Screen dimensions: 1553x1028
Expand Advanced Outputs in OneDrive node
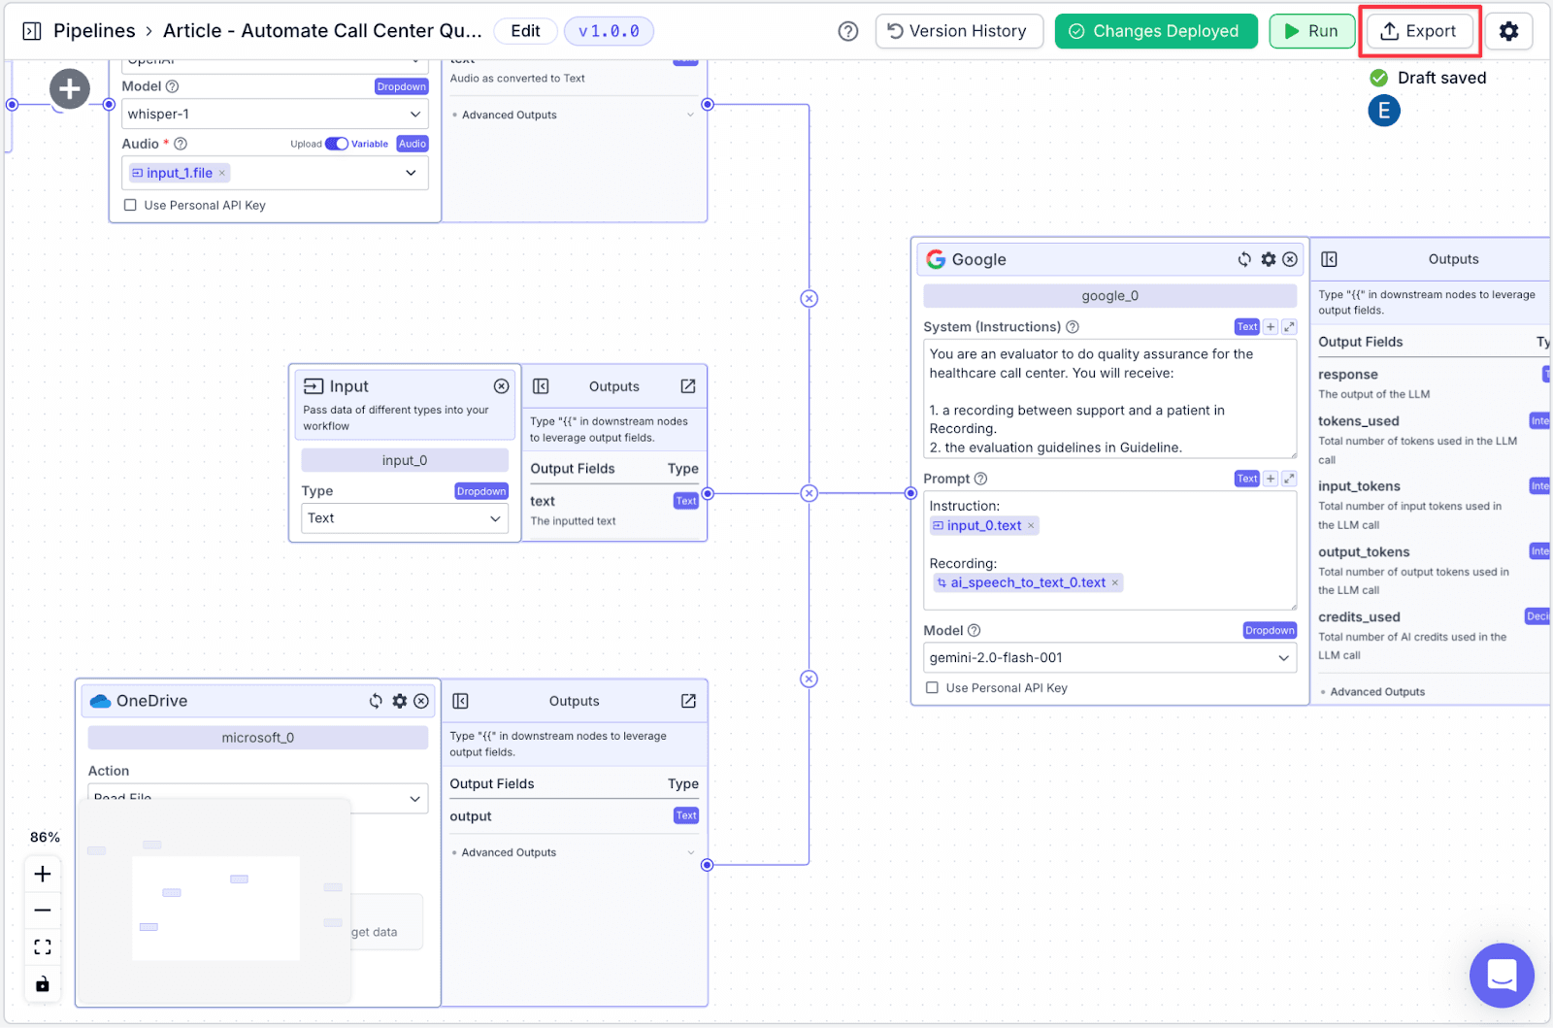pos(574,852)
